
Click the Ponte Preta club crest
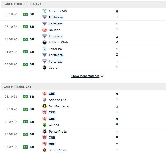coord(45,132)
